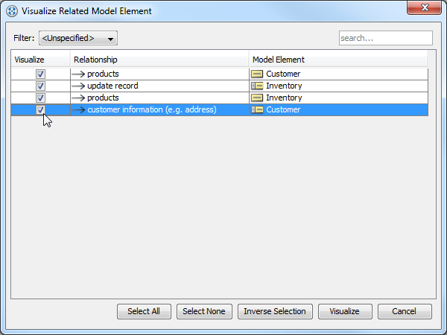
Task: Select 'Inventory' text in update record row
Action: 284,86
